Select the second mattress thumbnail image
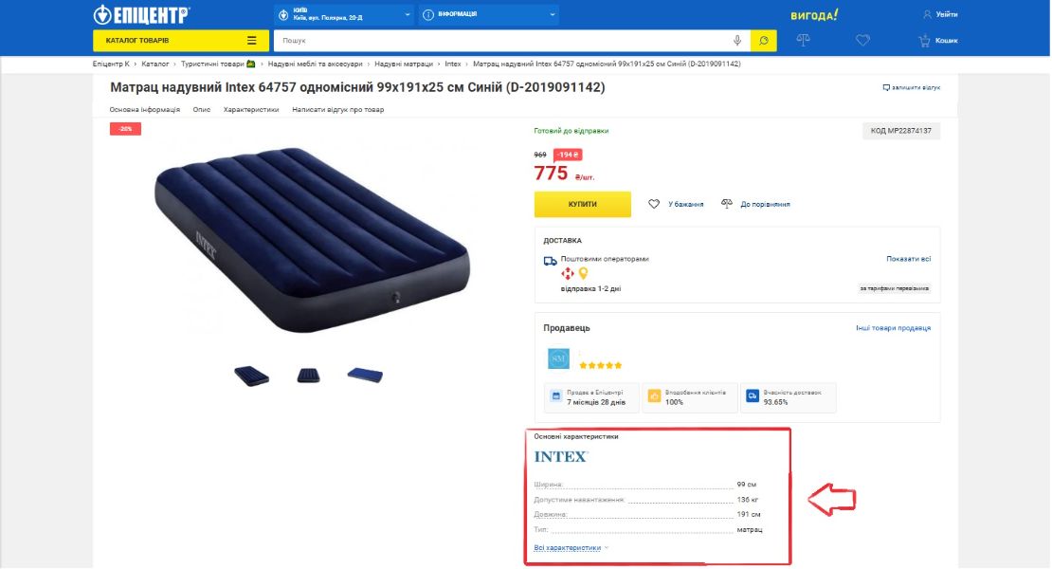The width and height of the screenshot is (1052, 569). 309,376
